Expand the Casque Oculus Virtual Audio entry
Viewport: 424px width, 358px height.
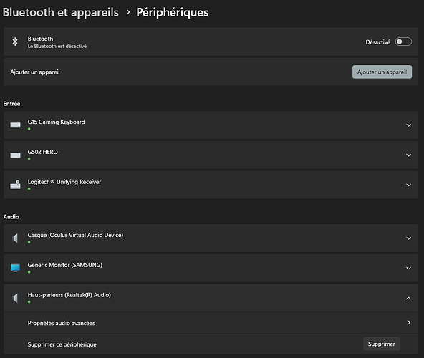(x=408, y=238)
